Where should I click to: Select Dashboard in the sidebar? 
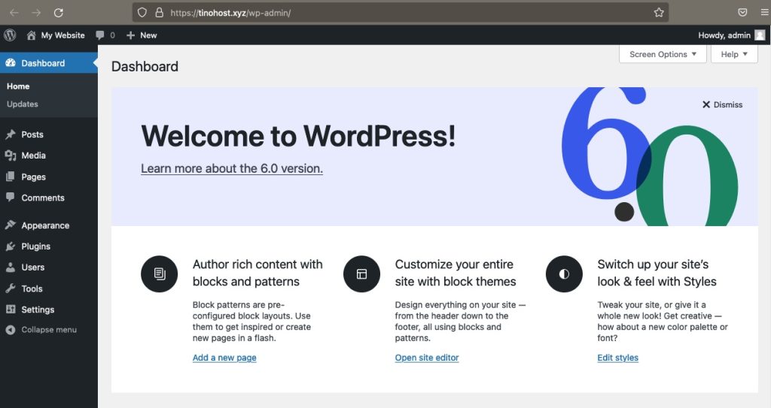coord(49,63)
